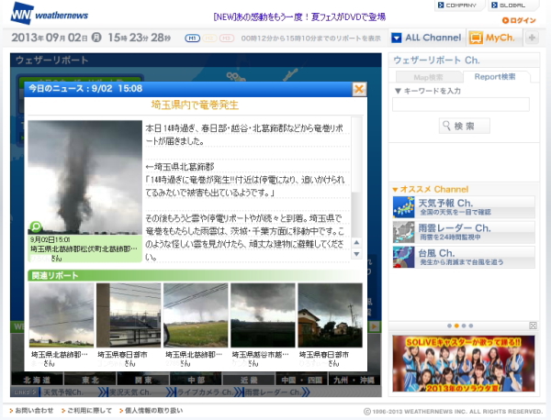This screenshot has width=551, height=420.
Task: Open the 天気予報 Ch. channel icon
Action: [404, 207]
